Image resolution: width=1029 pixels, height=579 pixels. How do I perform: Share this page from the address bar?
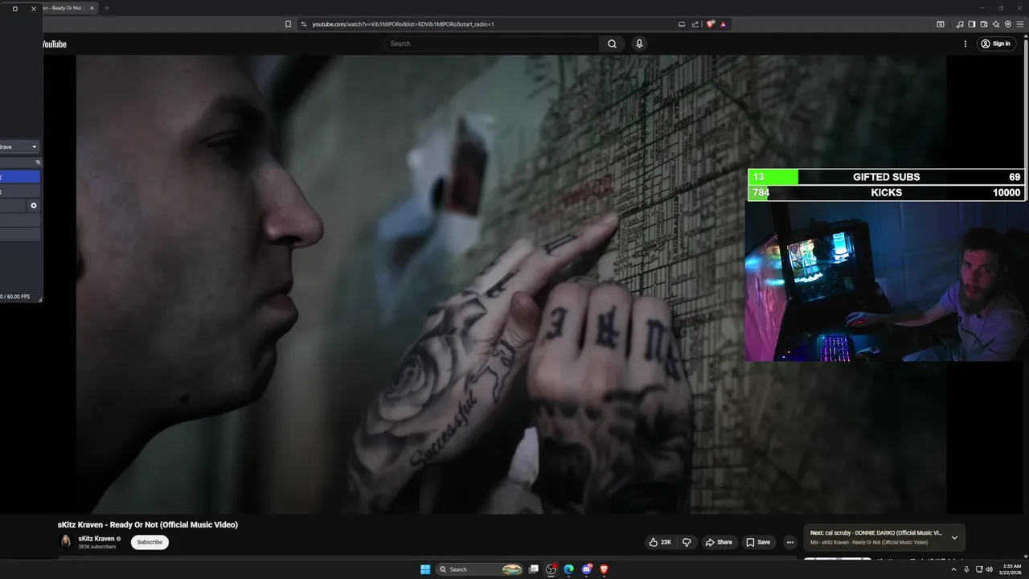695,24
